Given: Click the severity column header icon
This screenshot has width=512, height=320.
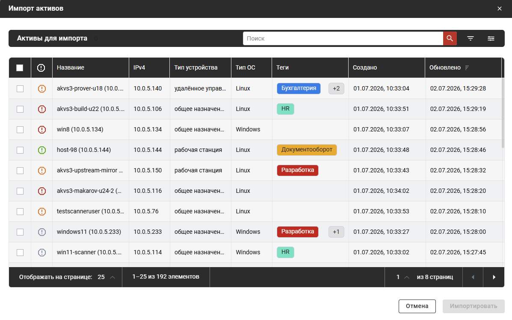Looking at the screenshot, I should click(41, 68).
